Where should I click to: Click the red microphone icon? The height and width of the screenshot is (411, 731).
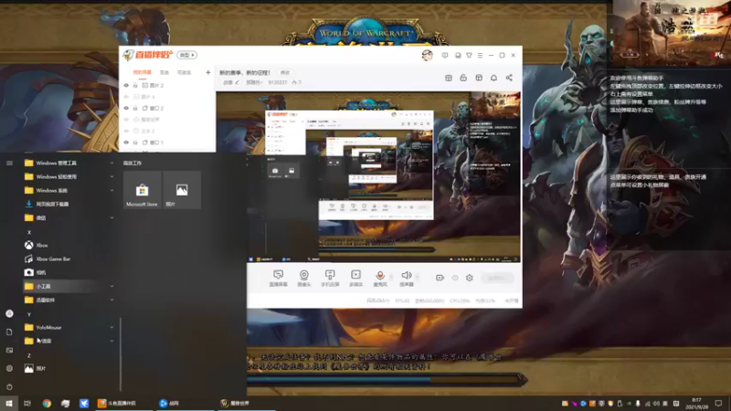380,275
